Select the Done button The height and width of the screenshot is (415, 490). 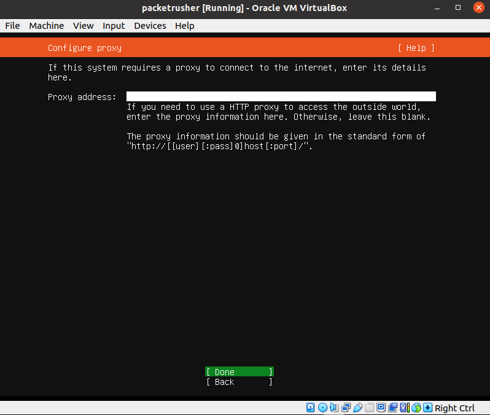click(239, 372)
